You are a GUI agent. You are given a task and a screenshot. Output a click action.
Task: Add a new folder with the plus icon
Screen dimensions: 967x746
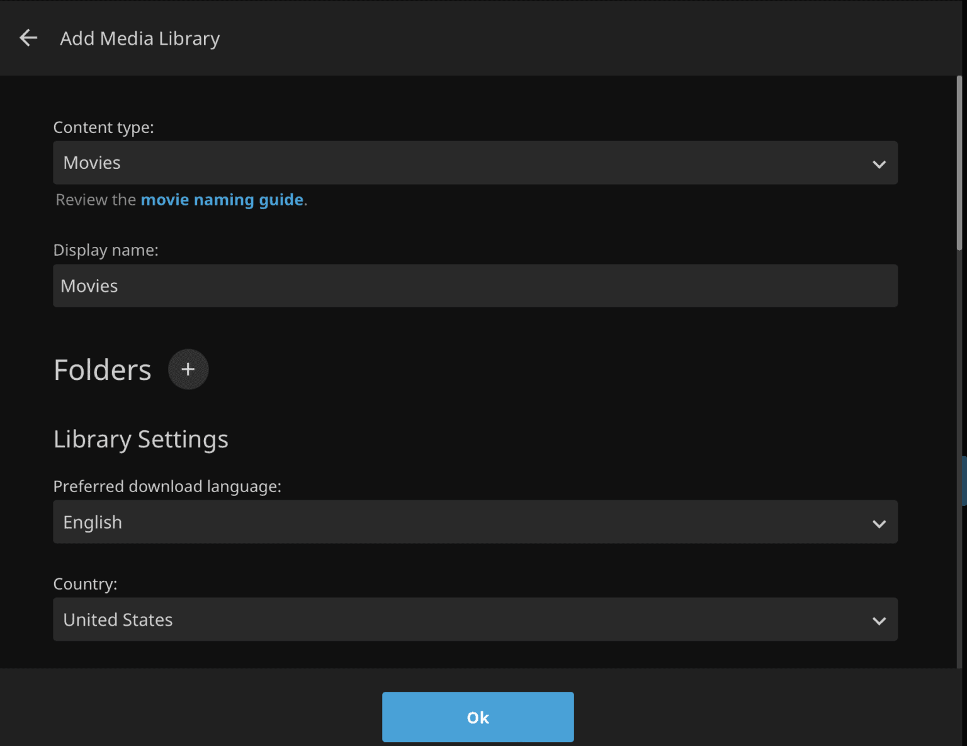[188, 369]
